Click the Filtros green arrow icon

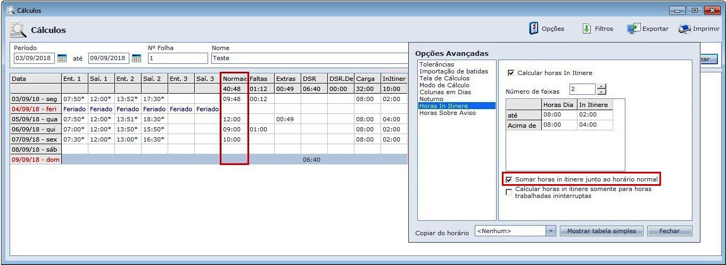click(587, 29)
